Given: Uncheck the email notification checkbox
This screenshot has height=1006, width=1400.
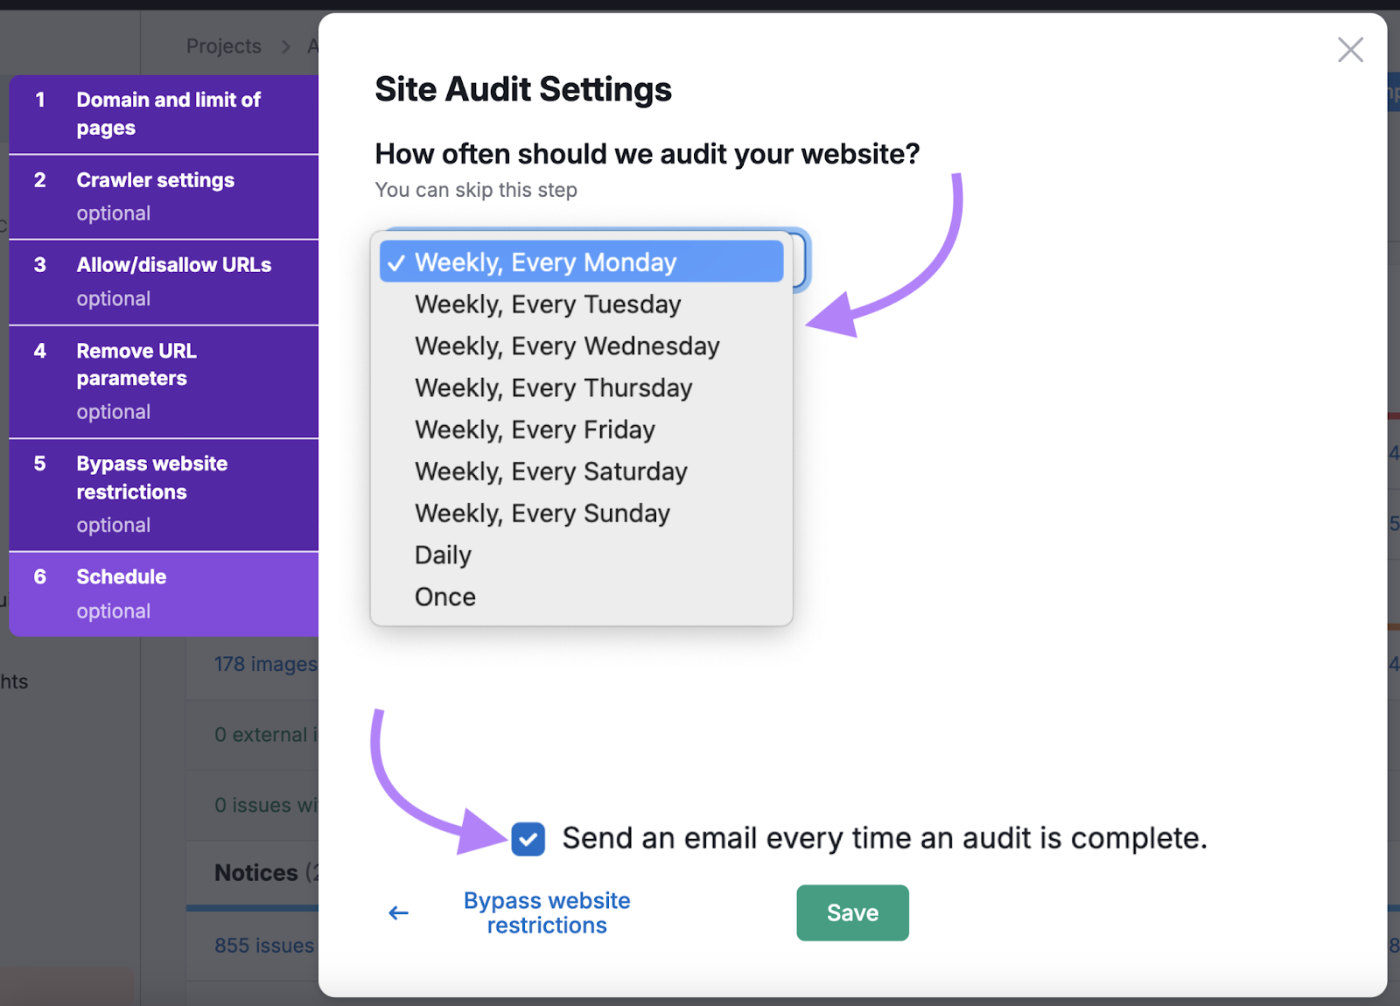Looking at the screenshot, I should [x=528, y=838].
